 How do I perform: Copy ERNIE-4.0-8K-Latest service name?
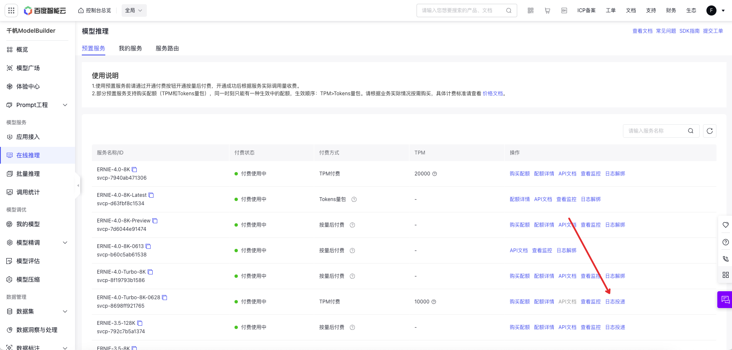coord(151,195)
